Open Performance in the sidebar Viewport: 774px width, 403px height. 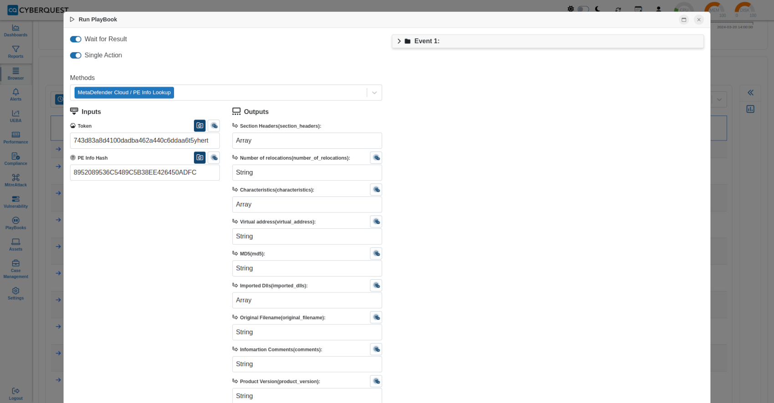[x=16, y=137]
